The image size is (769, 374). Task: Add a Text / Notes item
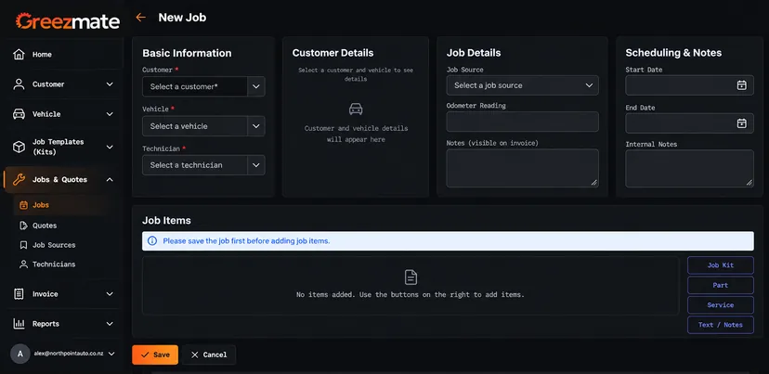pyautogui.click(x=721, y=325)
